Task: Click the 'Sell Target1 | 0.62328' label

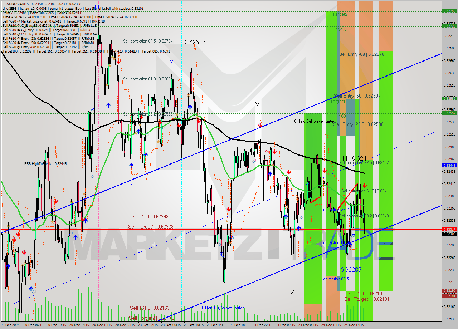Action: [x=151, y=227]
